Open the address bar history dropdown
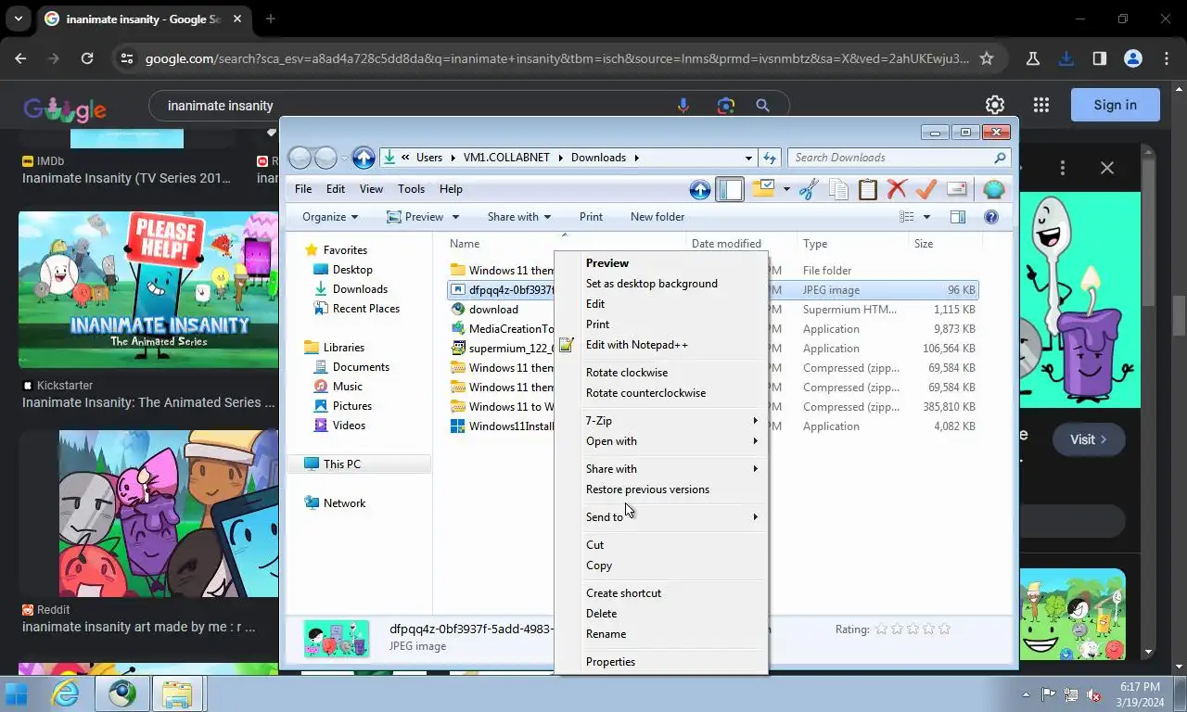1187x712 pixels. pos(748,158)
